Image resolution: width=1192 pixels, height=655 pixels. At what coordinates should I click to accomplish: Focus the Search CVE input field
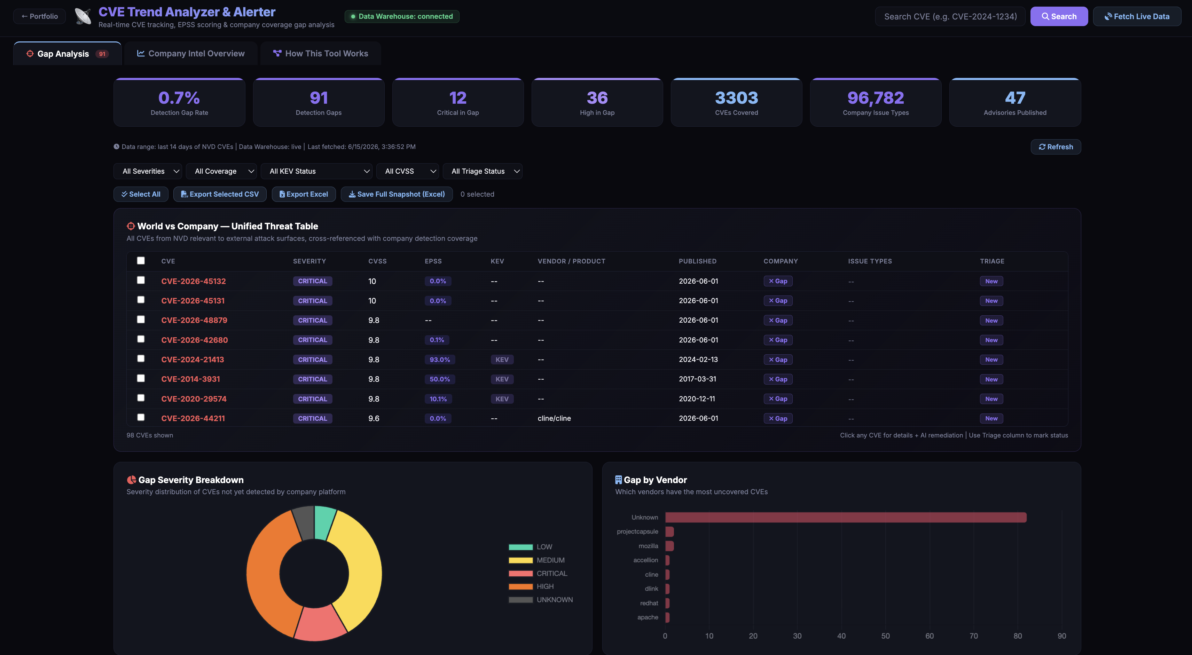pyautogui.click(x=950, y=17)
